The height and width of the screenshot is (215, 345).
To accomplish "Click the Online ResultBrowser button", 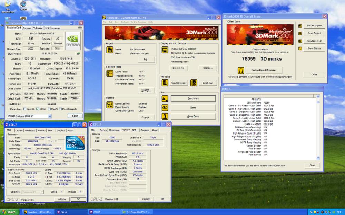I will click(x=264, y=70).
